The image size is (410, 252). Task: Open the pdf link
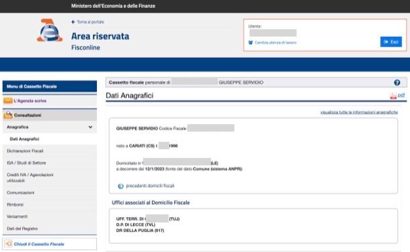click(x=401, y=95)
